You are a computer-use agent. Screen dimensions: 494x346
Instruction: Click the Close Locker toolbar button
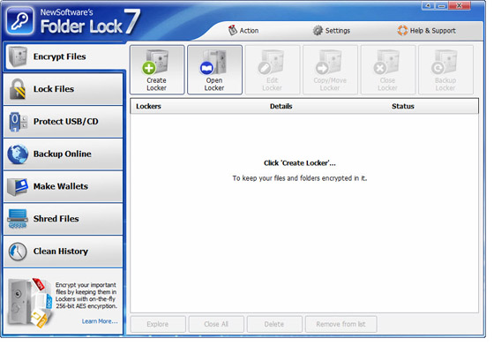coord(387,70)
